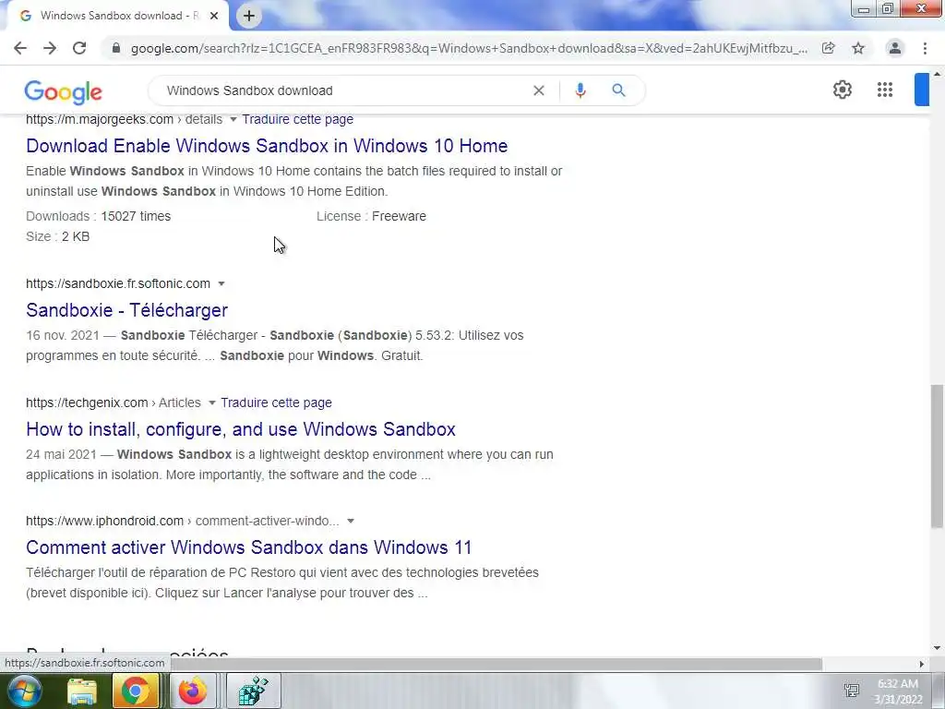
Task: Click the Google search input field
Action: (x=343, y=90)
